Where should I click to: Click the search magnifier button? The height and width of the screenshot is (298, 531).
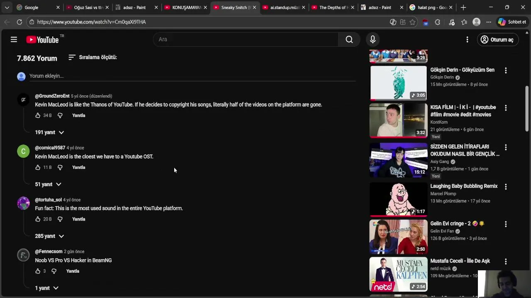(349, 39)
